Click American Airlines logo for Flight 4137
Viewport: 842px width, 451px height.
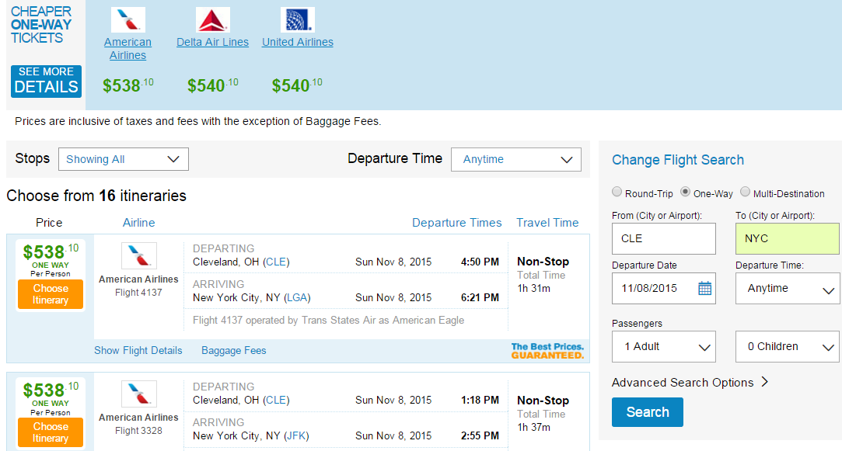[139, 256]
